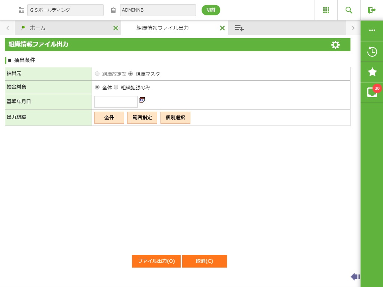Click the 基準年月日 row label

pyautogui.click(x=19, y=102)
